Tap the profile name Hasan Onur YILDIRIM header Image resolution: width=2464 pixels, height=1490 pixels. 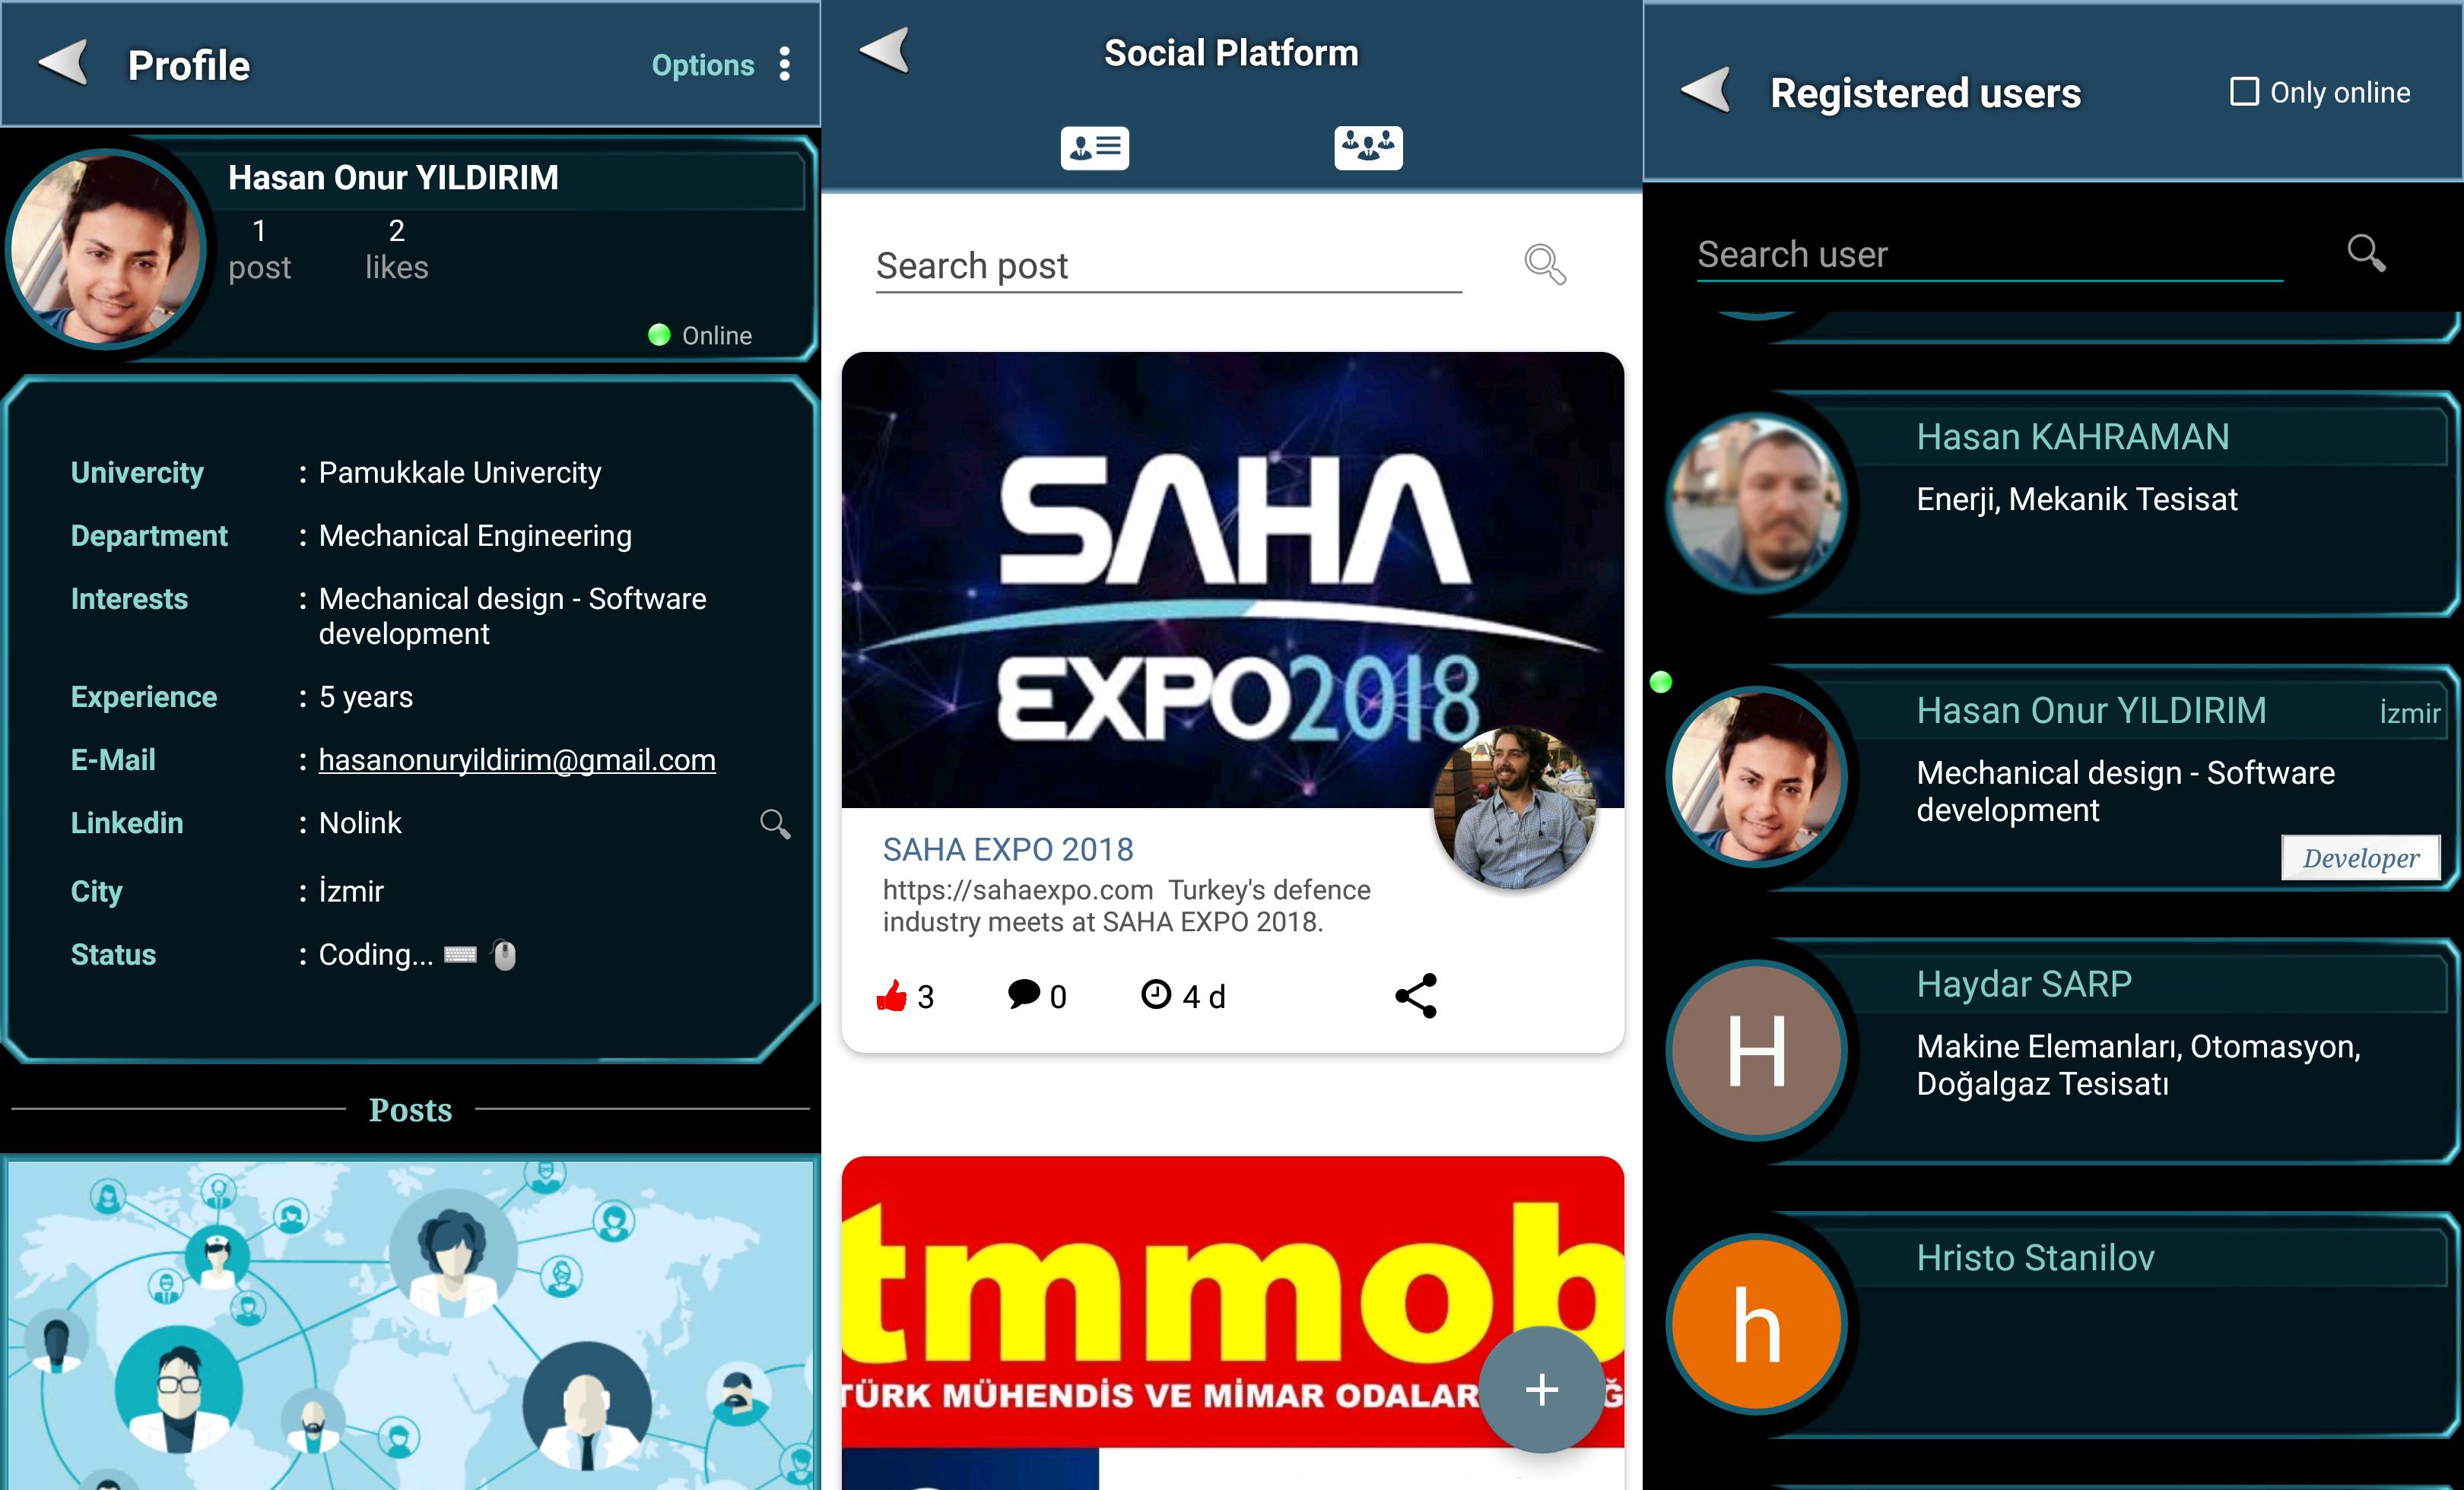[x=393, y=178]
